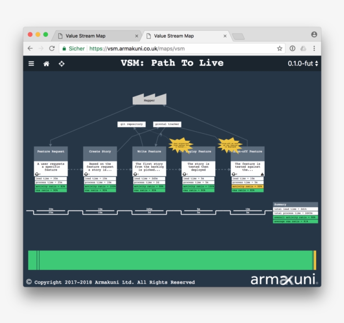
Task: Click the green lock Sicher security indicator
Action: [74, 49]
